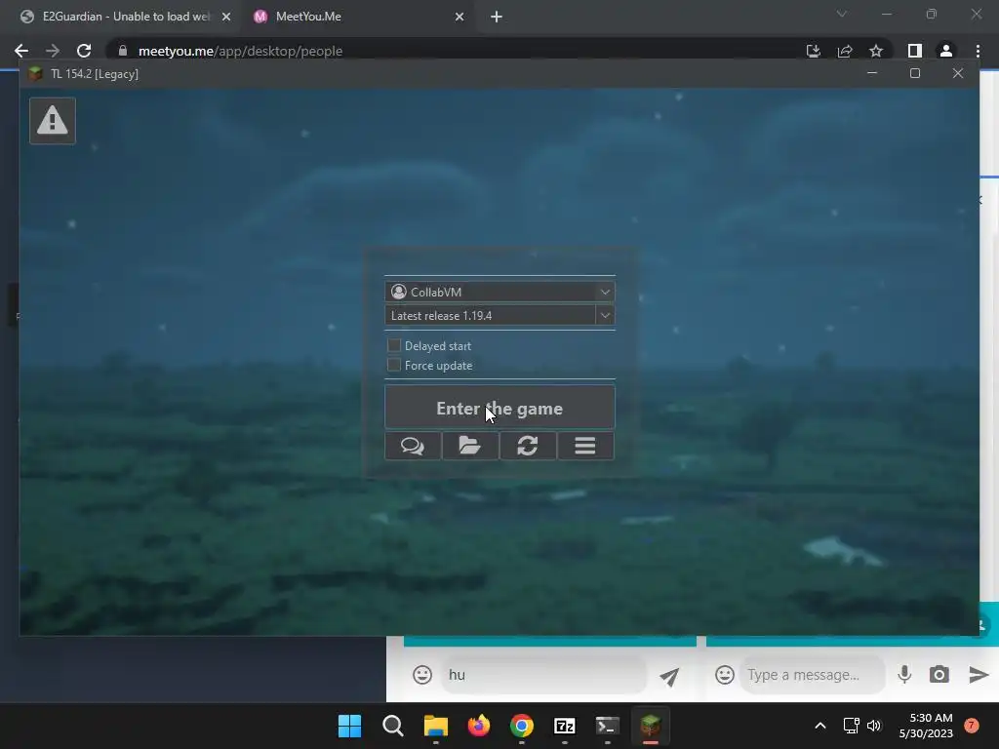
Task: Click the Type a message input field
Action: [x=812, y=675]
